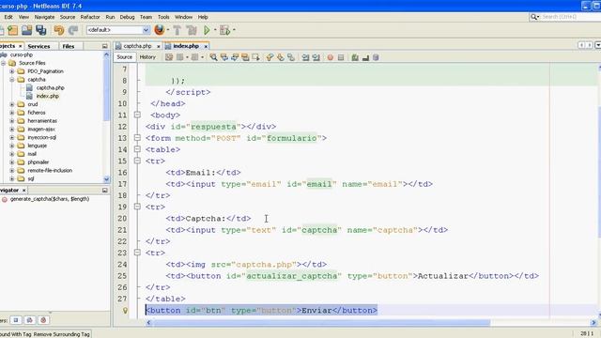Select generate_captcha function in Navigator

[49, 199]
